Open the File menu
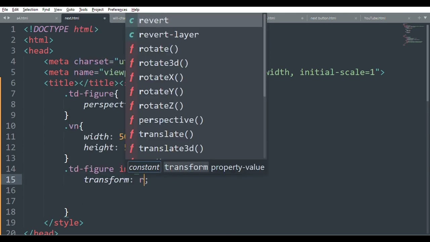430x242 pixels. pos(5,9)
